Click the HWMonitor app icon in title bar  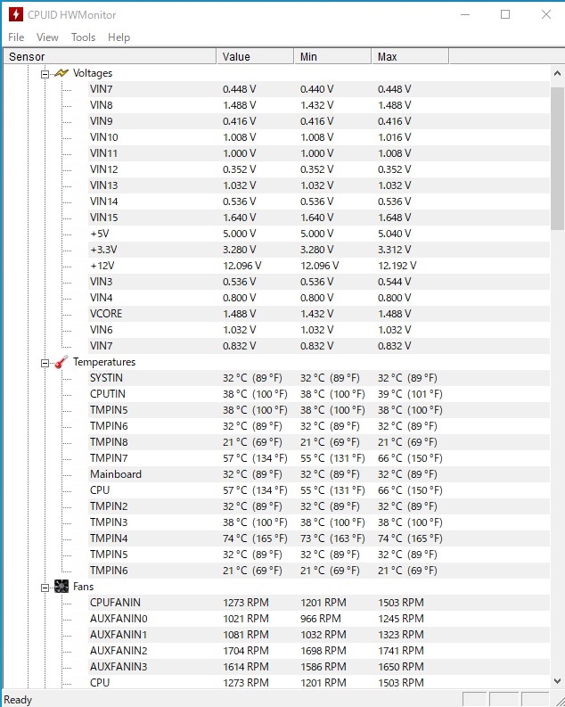(15, 14)
